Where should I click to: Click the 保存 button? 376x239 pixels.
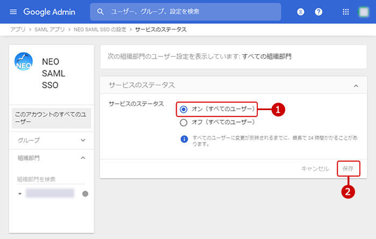tap(348, 169)
